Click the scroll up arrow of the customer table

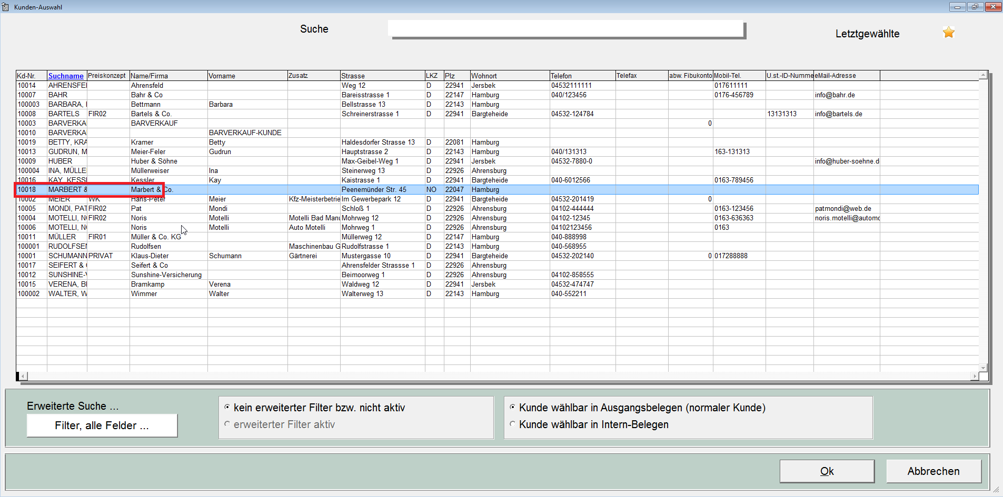(983, 75)
